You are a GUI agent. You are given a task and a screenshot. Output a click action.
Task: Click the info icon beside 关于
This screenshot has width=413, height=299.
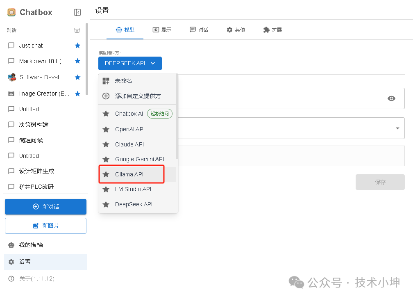click(11, 279)
